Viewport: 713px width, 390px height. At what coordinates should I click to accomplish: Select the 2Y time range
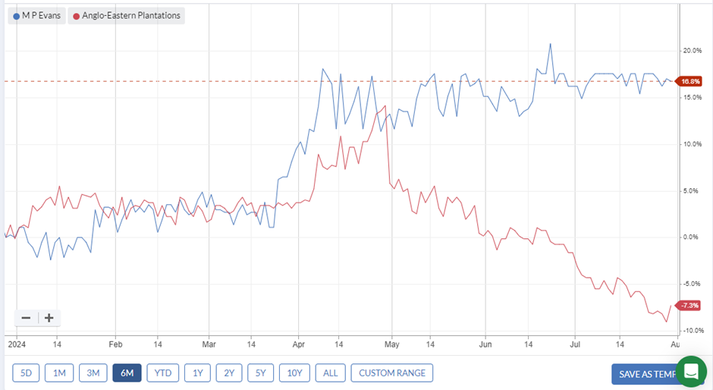[229, 373]
